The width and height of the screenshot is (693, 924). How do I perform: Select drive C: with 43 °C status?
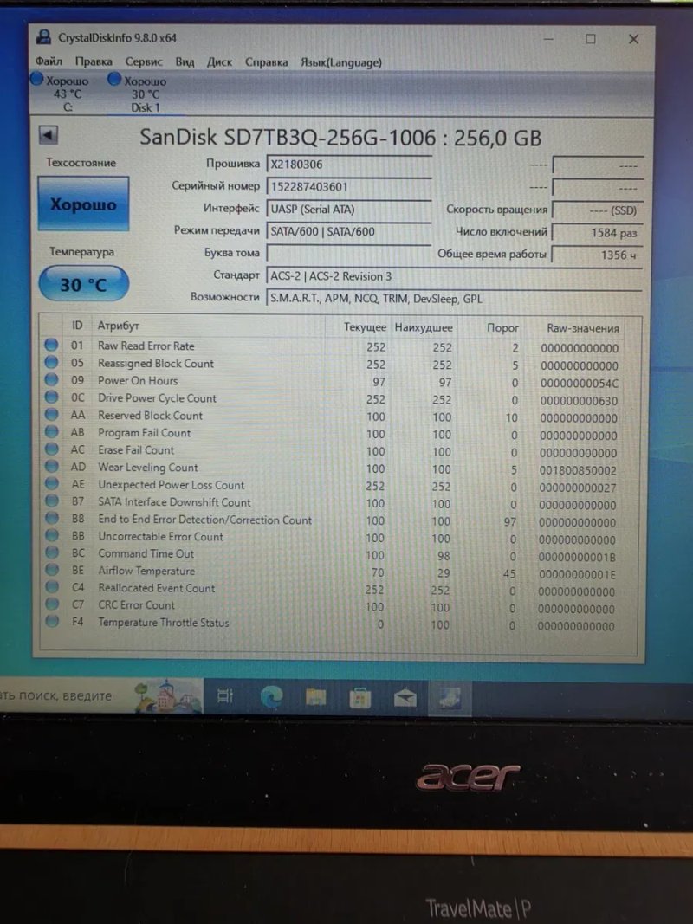pos(62,94)
